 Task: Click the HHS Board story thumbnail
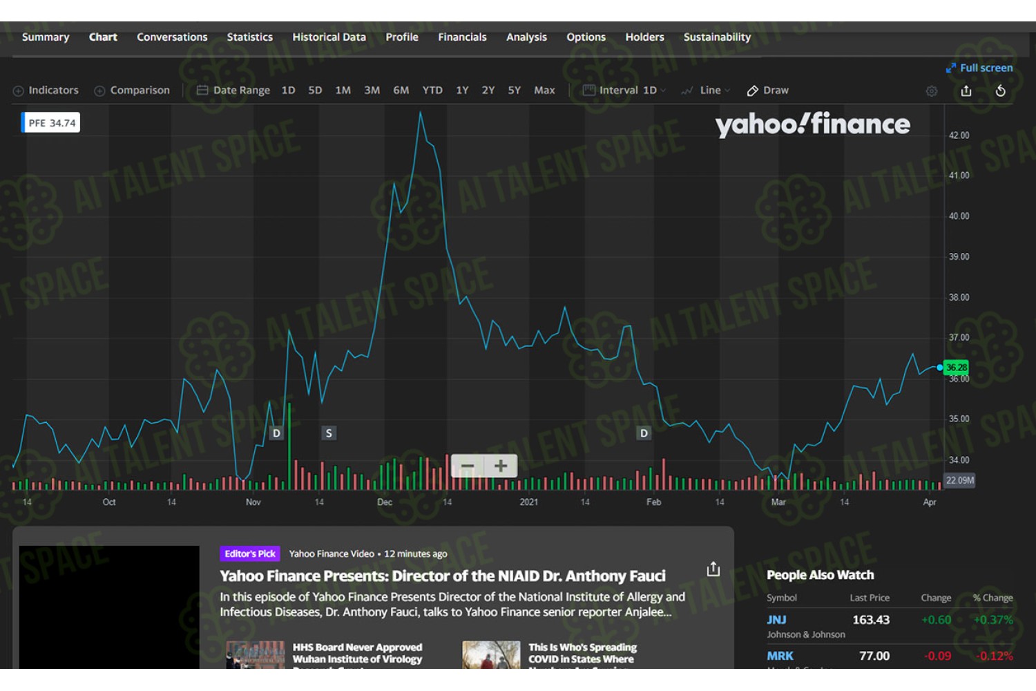tap(256, 654)
